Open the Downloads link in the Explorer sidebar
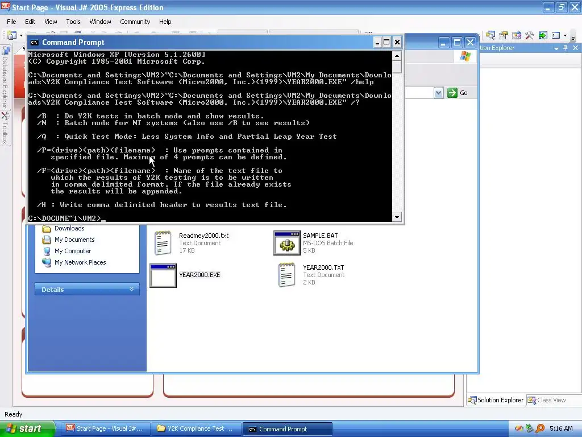 69,228
